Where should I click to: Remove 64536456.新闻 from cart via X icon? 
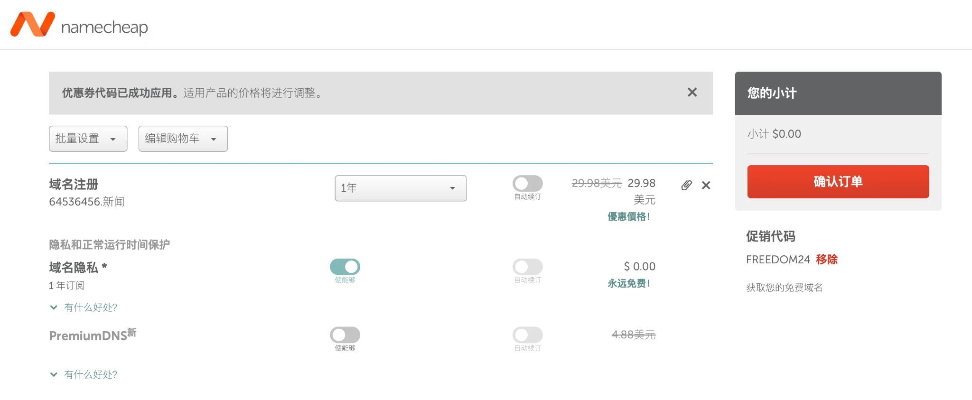click(x=706, y=185)
